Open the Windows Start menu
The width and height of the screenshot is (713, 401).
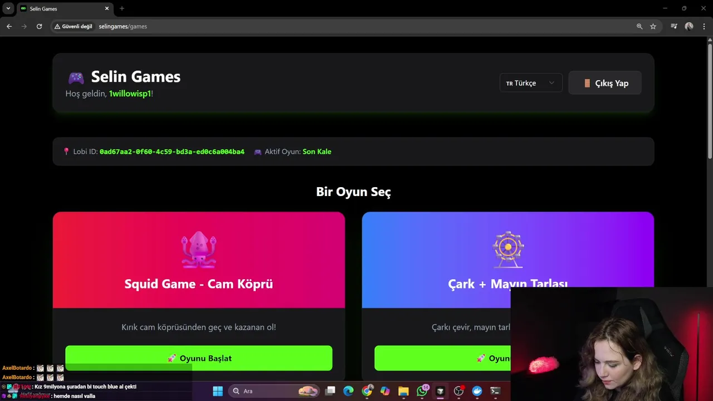point(218,391)
